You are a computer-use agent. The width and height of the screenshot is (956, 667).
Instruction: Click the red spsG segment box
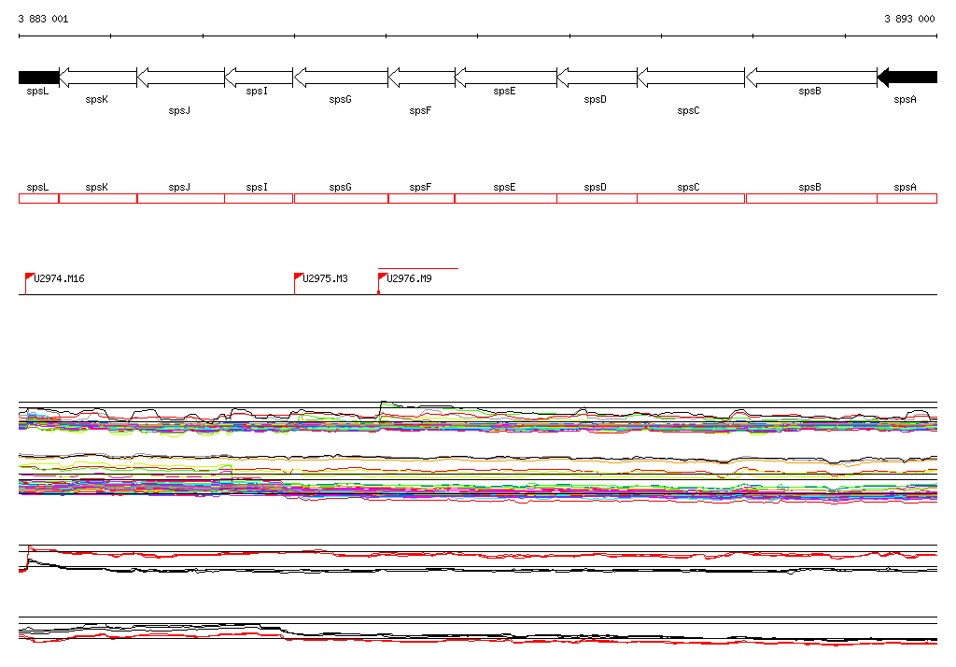pos(341,198)
